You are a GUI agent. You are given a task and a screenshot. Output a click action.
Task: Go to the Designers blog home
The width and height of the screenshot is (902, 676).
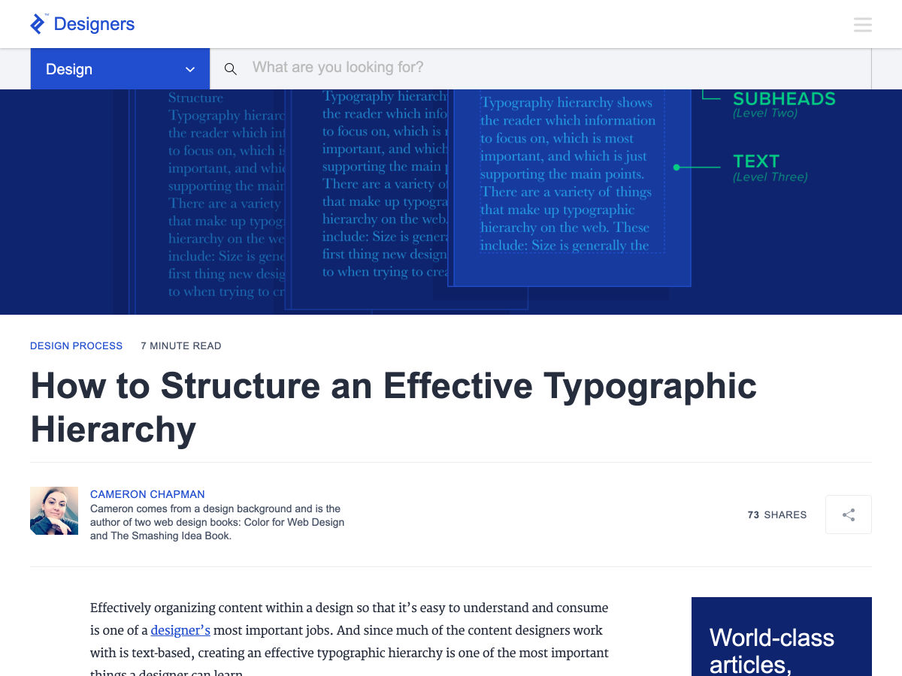click(x=94, y=24)
